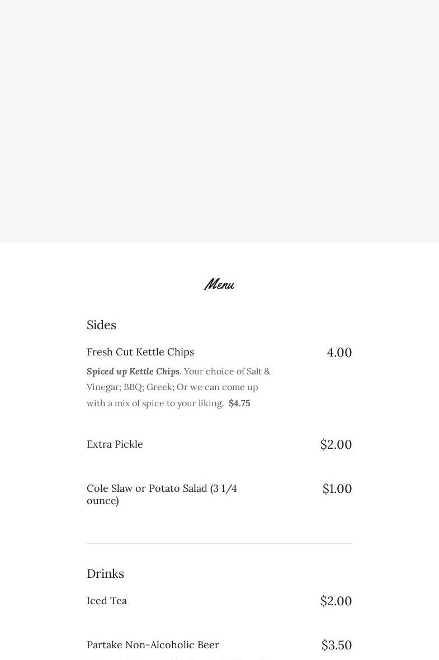Click the 4.00 price for Kettle Chips
439x660 pixels.
tap(339, 353)
